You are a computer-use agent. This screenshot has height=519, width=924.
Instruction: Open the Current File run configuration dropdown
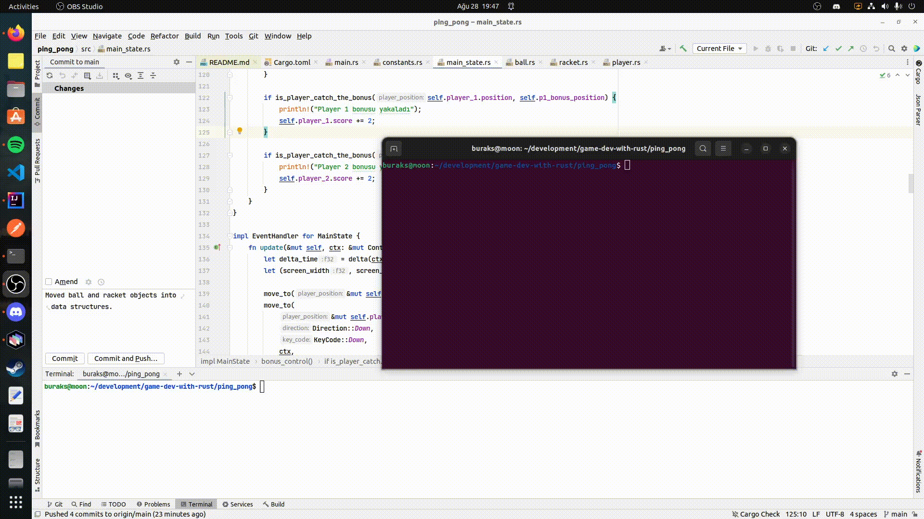pos(719,49)
